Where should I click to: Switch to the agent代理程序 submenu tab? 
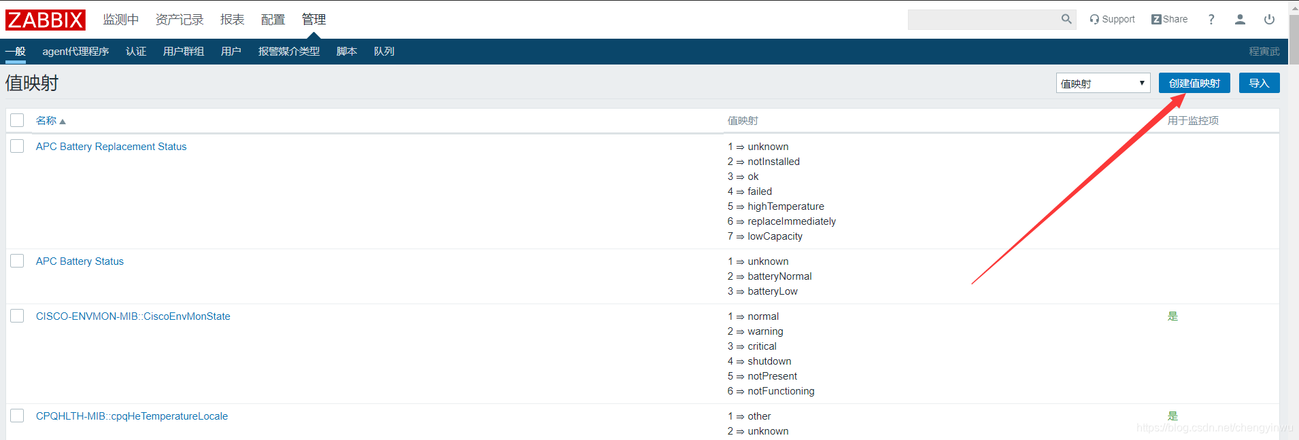coord(75,52)
